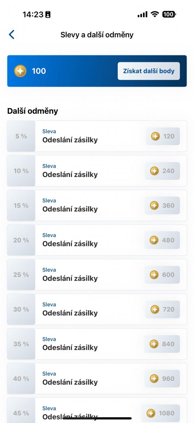Tap the coin icon beside 240 points

(x=154, y=171)
